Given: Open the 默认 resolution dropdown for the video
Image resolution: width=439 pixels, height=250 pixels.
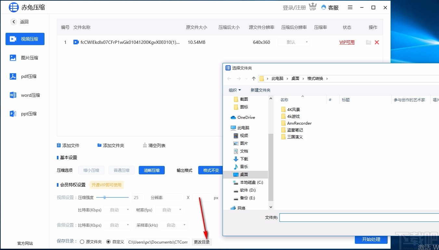Looking at the screenshot, I should [x=294, y=42].
